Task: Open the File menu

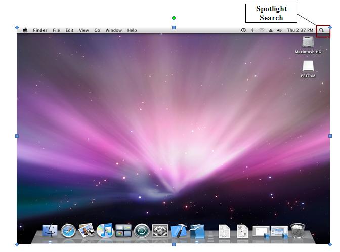Action: [x=56, y=30]
